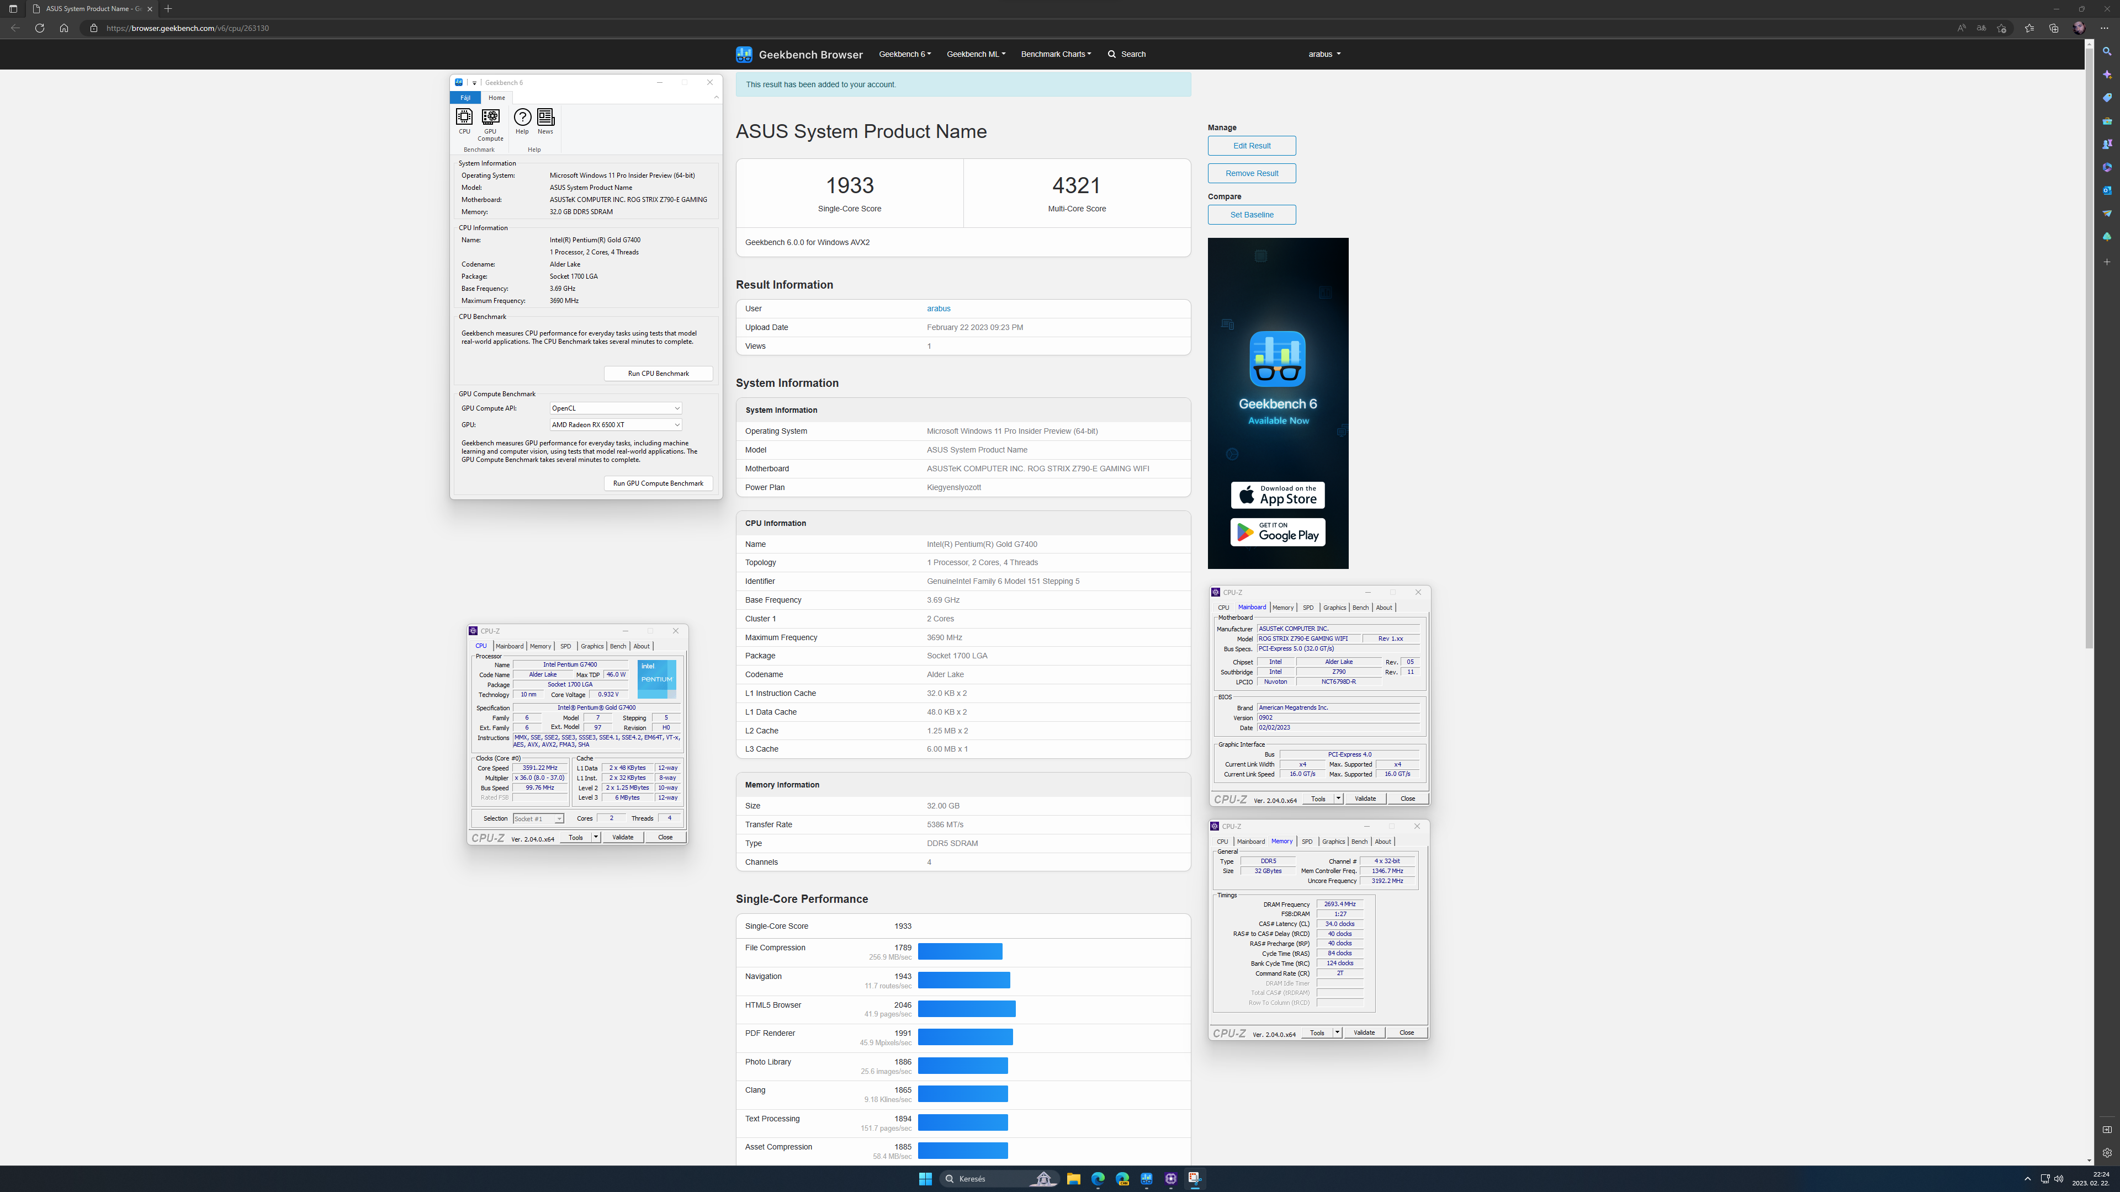Open GPU dropdown showing AMD Radeon RX 6500 XT
Image resolution: width=2120 pixels, height=1192 pixels.
pos(616,424)
